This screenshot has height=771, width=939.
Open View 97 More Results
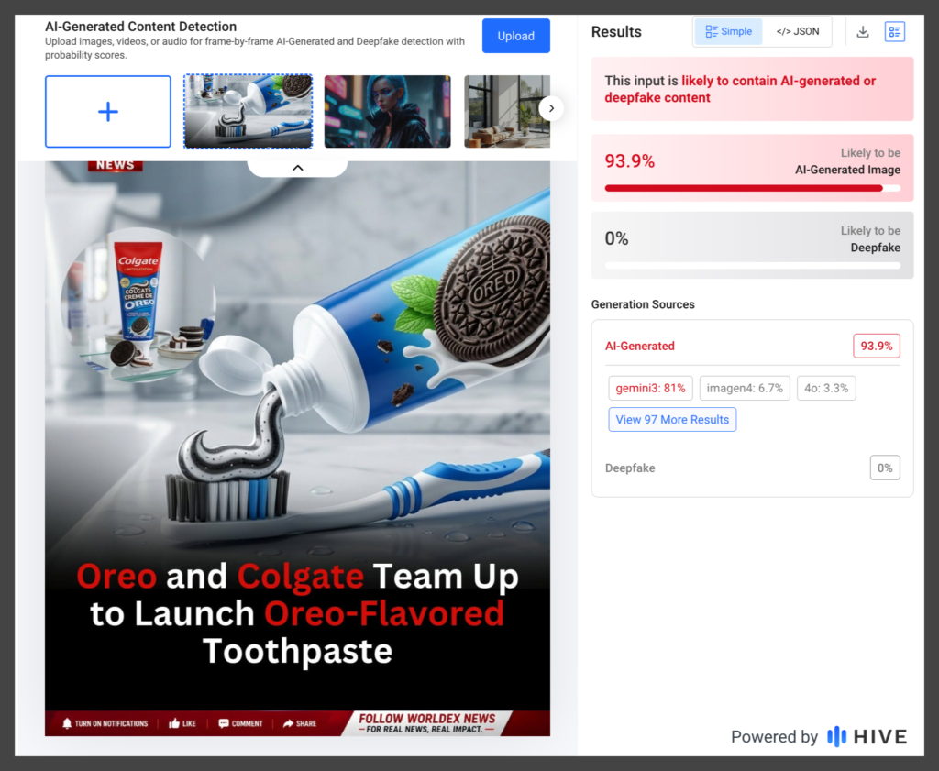(672, 420)
